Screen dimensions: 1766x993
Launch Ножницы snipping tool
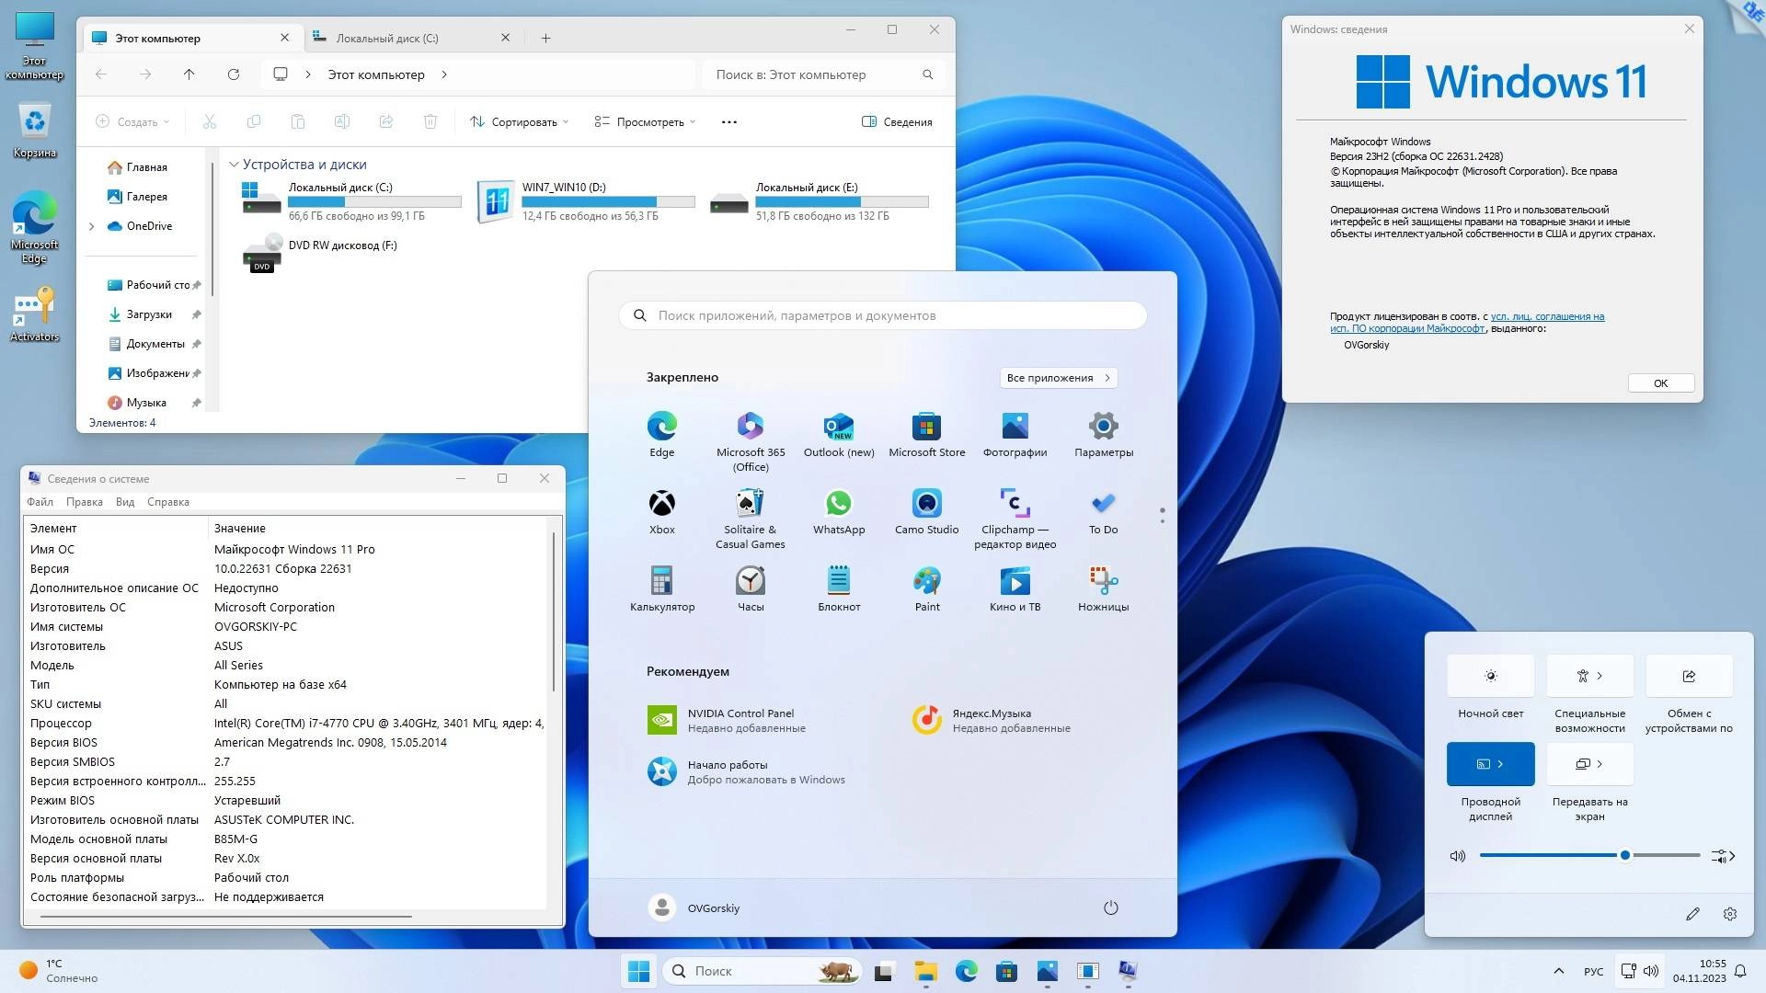pyautogui.click(x=1103, y=588)
